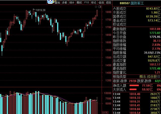Click the 净流入额 red bar
The image size is (161, 114).
coord(134,86)
